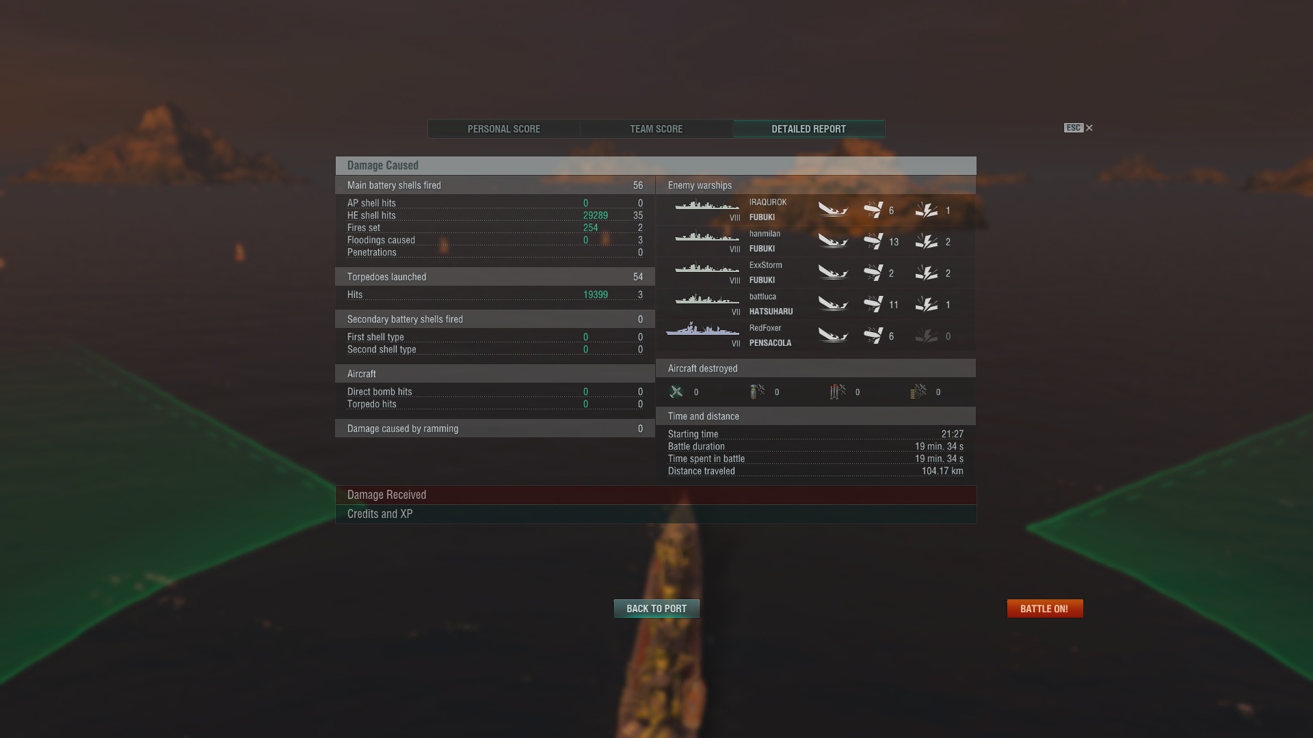Click the sinking ship icon for RedFoxer
The height and width of the screenshot is (738, 1313).
point(833,336)
